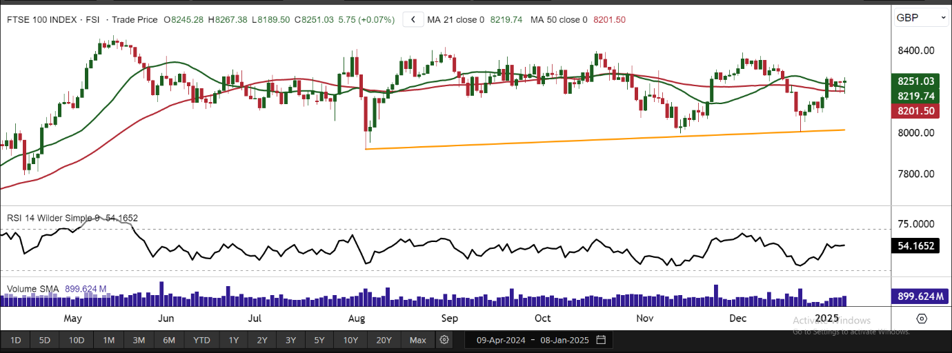
Task: Click the auto-scale target icon below price axis
Action: (x=922, y=319)
